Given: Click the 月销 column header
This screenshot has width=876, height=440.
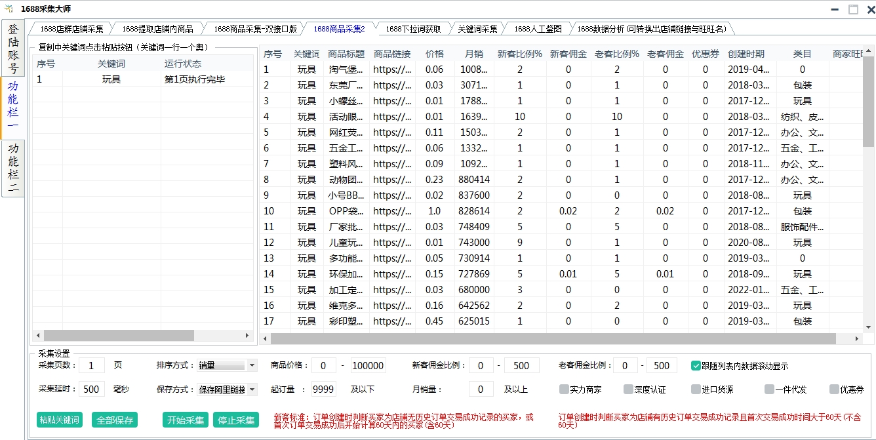Looking at the screenshot, I should pyautogui.click(x=474, y=54).
